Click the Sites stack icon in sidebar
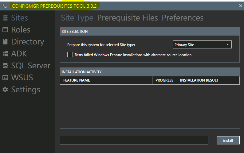244x153 pixels. 5,18
